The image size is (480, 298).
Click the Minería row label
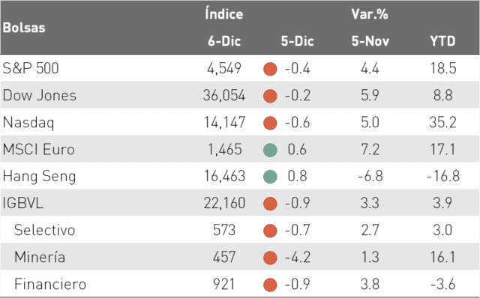coord(40,257)
